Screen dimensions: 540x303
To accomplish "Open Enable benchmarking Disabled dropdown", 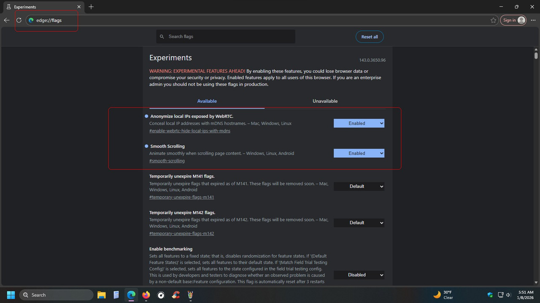I will coord(359,275).
